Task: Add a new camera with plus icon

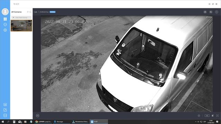Action: coord(28,12)
